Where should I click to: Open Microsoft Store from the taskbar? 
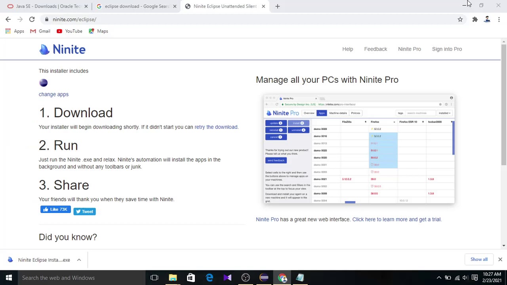[191, 278]
